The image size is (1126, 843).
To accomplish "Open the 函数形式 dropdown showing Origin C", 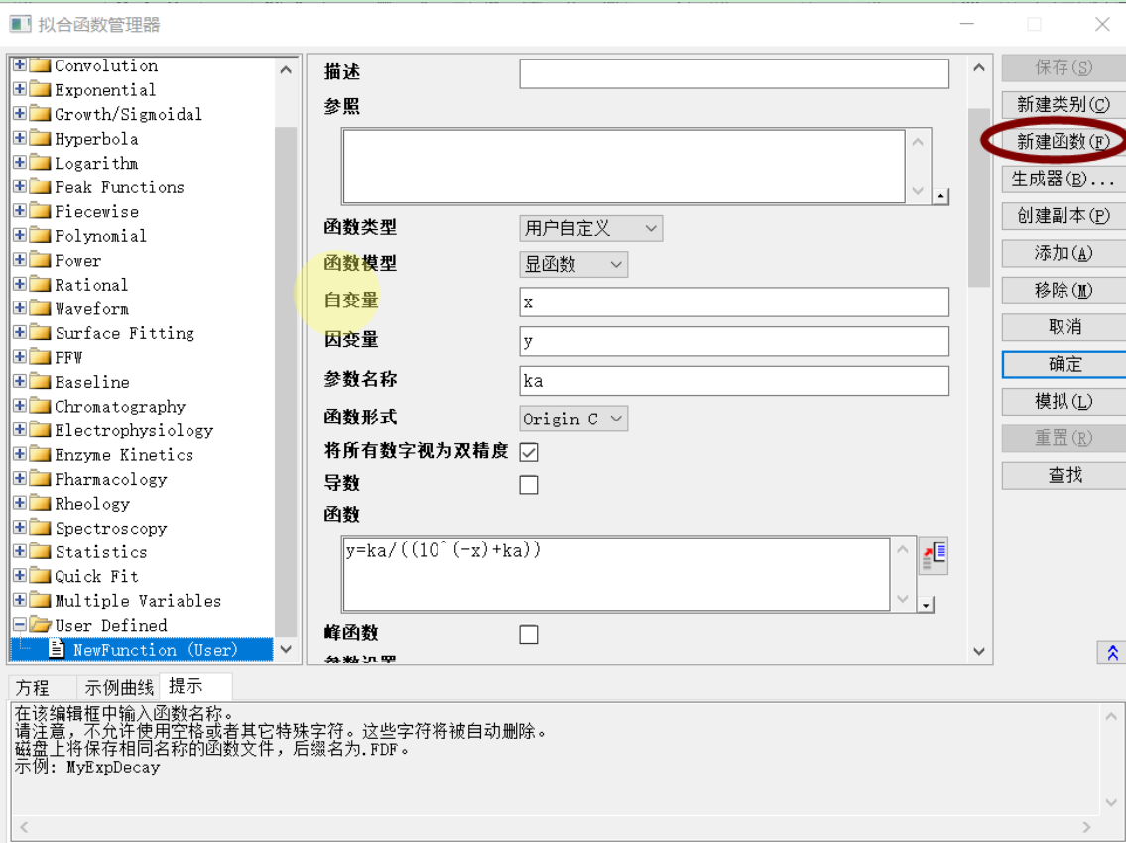I will click(x=573, y=419).
